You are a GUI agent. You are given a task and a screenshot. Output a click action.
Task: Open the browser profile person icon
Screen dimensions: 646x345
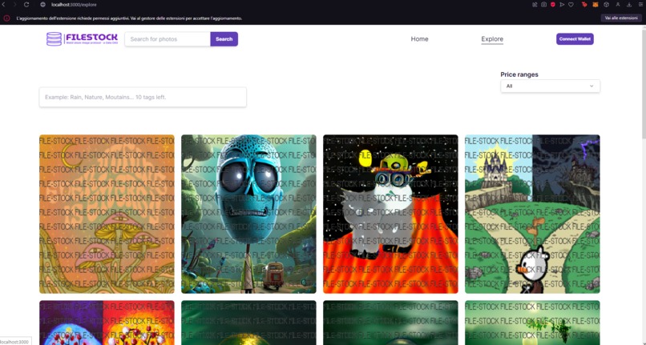tap(618, 5)
